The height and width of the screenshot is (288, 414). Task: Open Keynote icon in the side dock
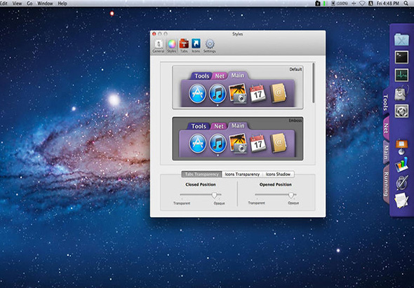(x=401, y=146)
